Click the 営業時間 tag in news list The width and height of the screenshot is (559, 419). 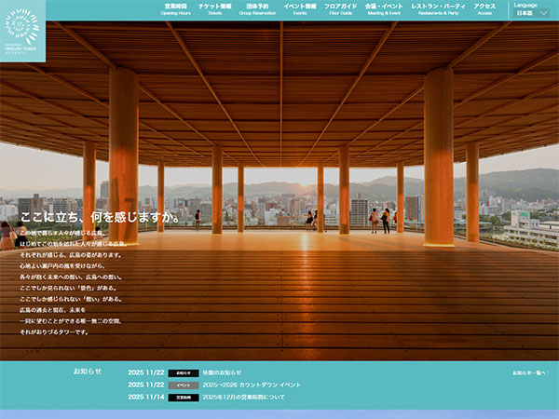[184, 397]
